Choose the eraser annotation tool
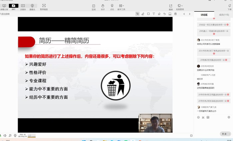Screen dimensions: 233x141 click(x=159, y=14)
